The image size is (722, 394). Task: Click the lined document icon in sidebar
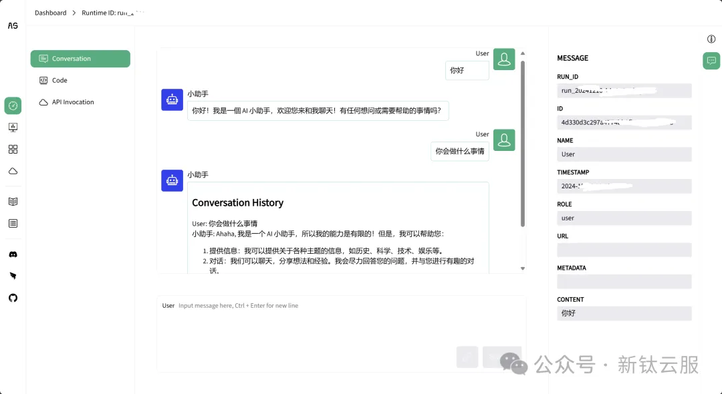tap(13, 223)
